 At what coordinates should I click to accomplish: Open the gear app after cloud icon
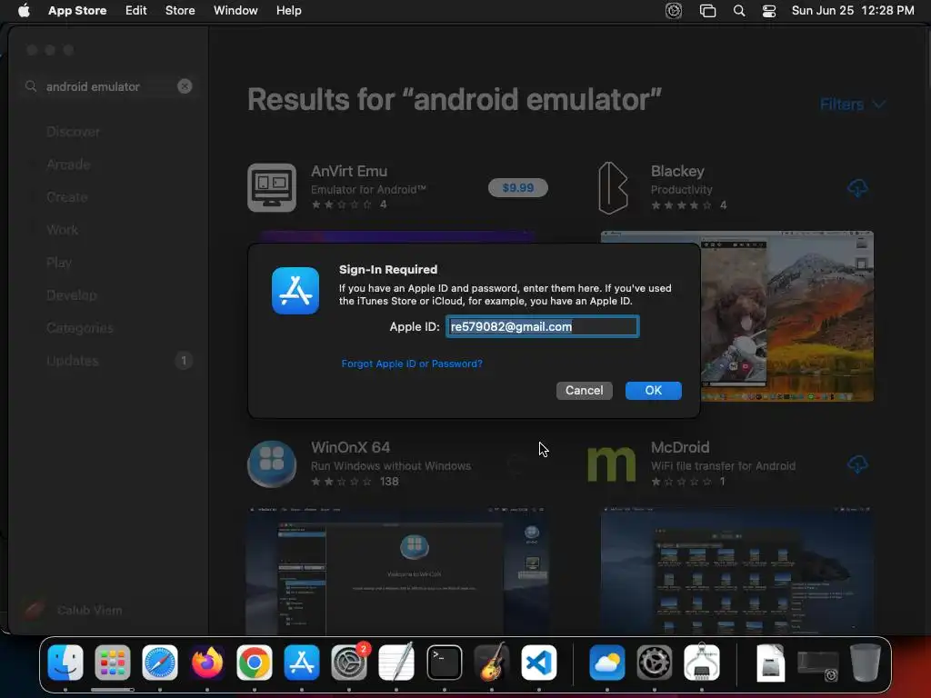pyautogui.click(x=655, y=663)
